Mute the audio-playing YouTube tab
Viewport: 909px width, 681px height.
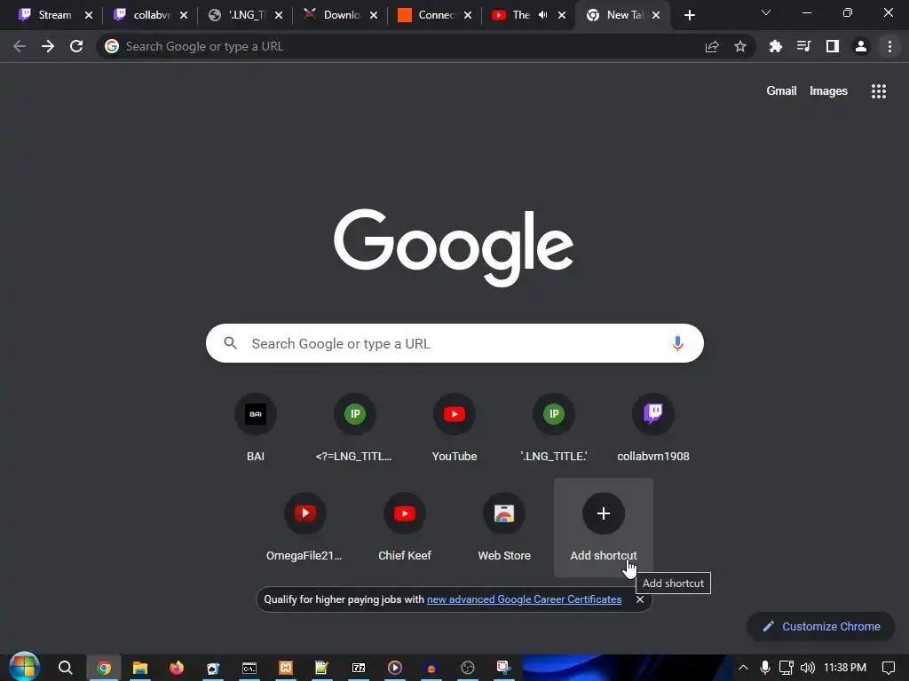click(542, 15)
